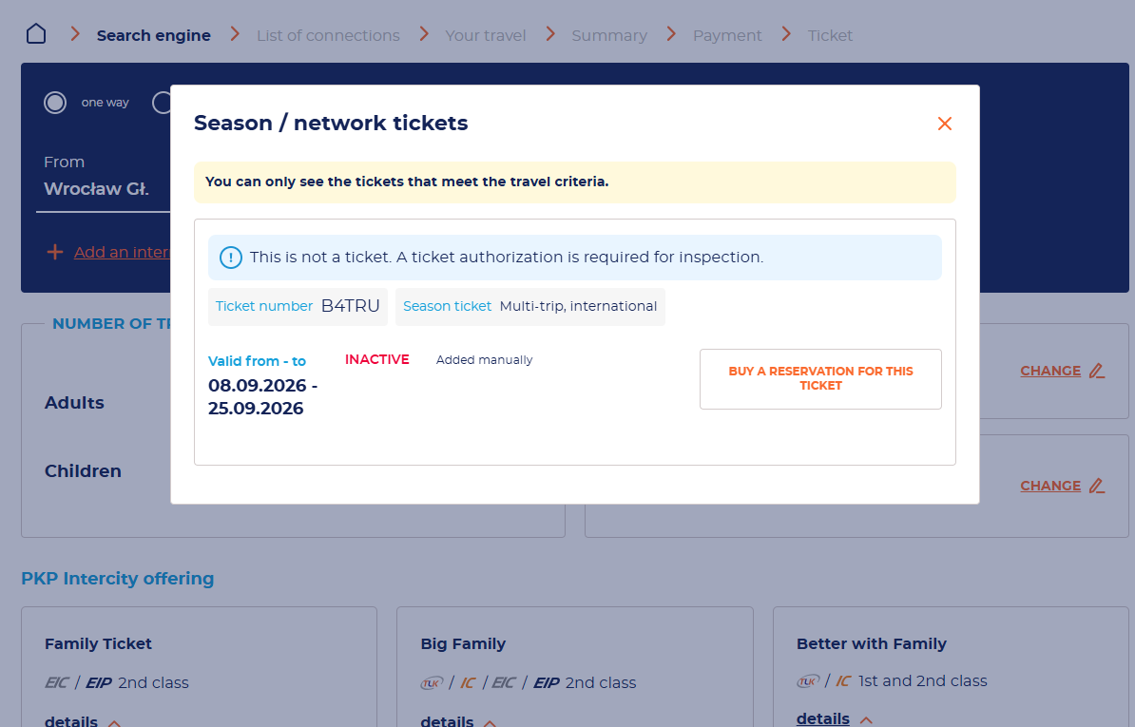
Task: Open the Search engine breadcrumb step
Action: [153, 35]
